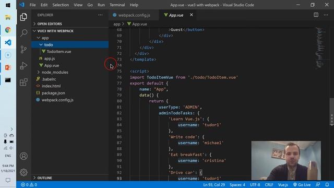334x188 pixels.
Task: Open Chrome from taskbar
Action: tap(8, 30)
